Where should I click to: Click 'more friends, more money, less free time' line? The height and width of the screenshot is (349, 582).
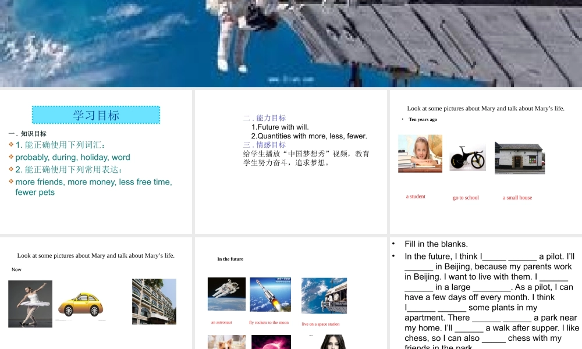tap(94, 182)
